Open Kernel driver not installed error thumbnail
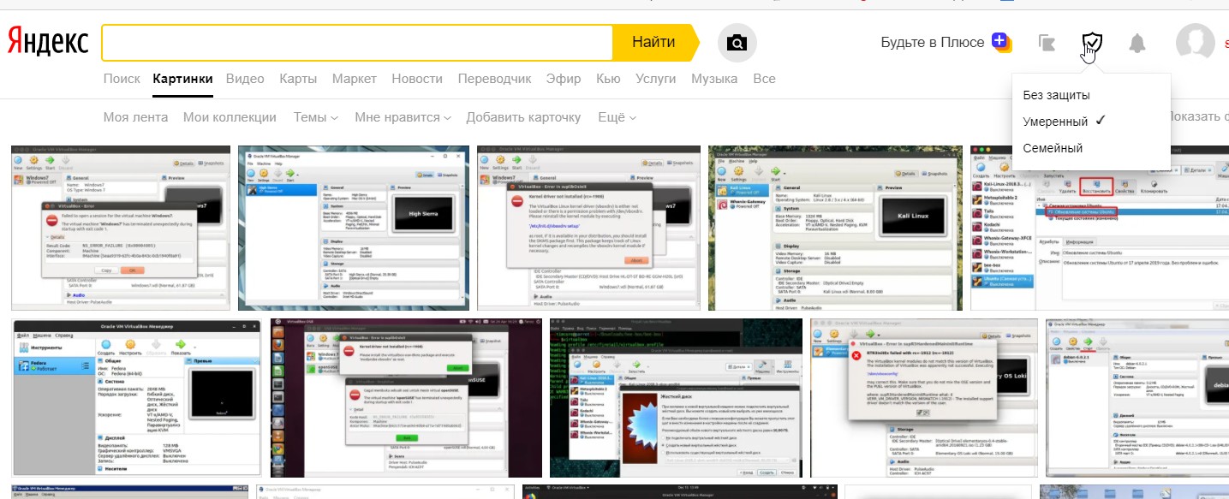 588,228
